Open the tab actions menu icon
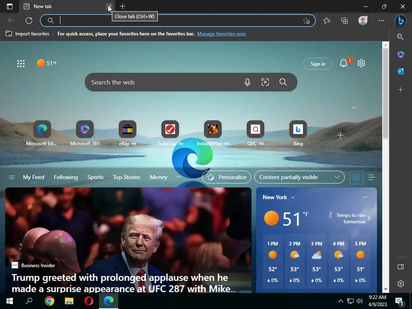The height and width of the screenshot is (309, 412). pos(10,6)
